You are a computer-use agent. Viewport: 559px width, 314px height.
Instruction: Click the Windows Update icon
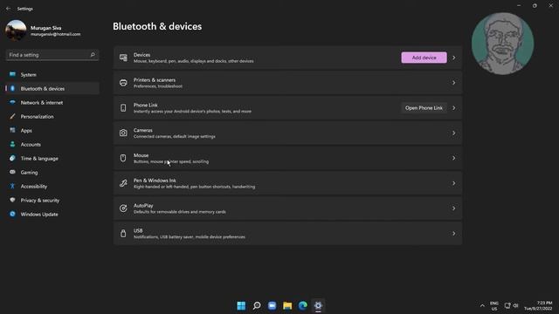12,214
